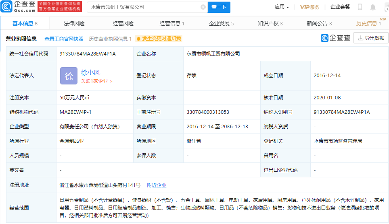Click the download icon in 导出数据

point(360,38)
